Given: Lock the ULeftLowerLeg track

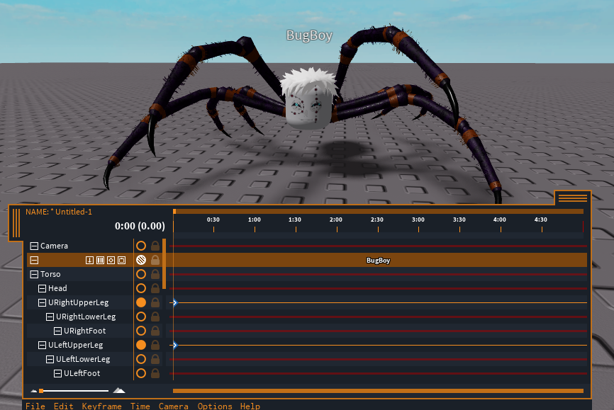Looking at the screenshot, I should [155, 359].
